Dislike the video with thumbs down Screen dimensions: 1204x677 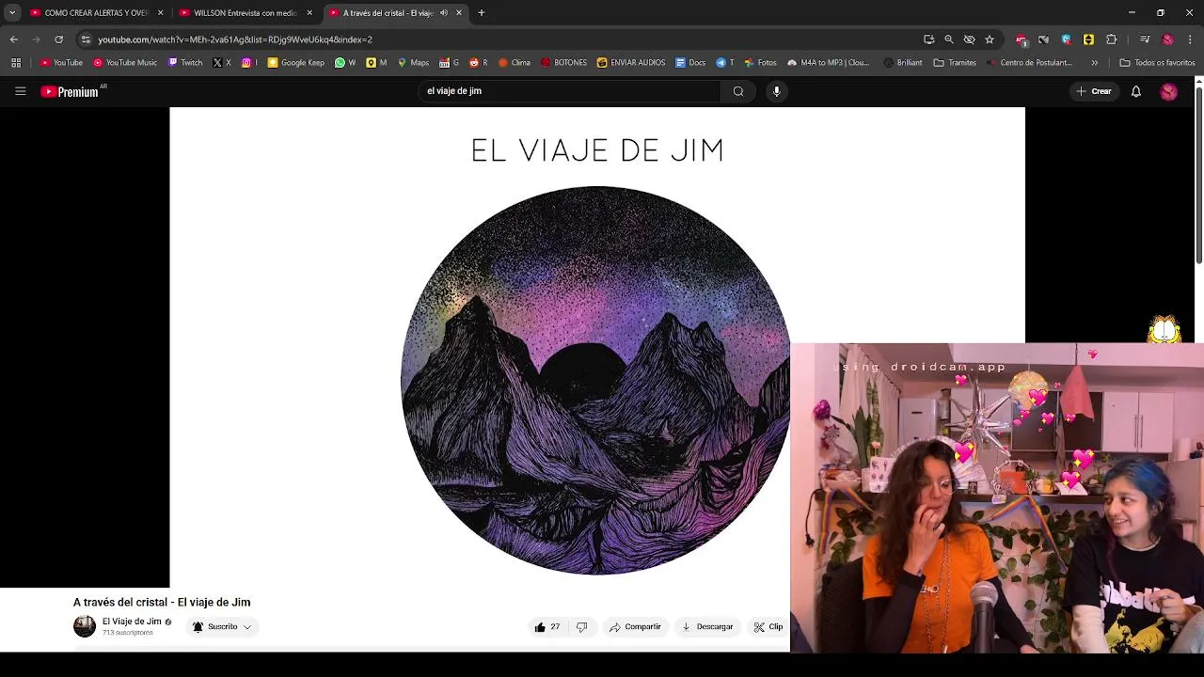click(581, 627)
